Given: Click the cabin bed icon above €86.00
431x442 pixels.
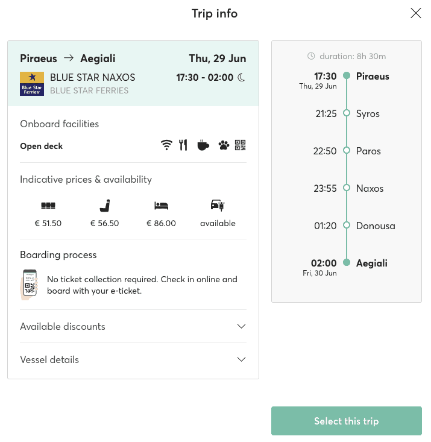Looking at the screenshot, I should pos(161,206).
